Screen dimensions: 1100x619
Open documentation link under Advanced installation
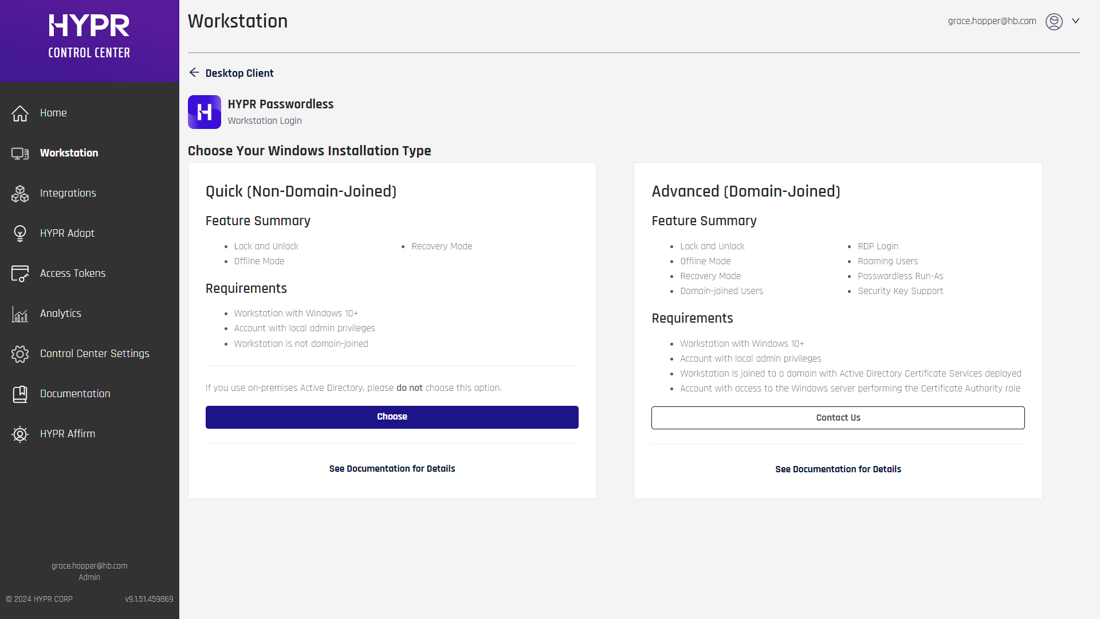coord(838,469)
